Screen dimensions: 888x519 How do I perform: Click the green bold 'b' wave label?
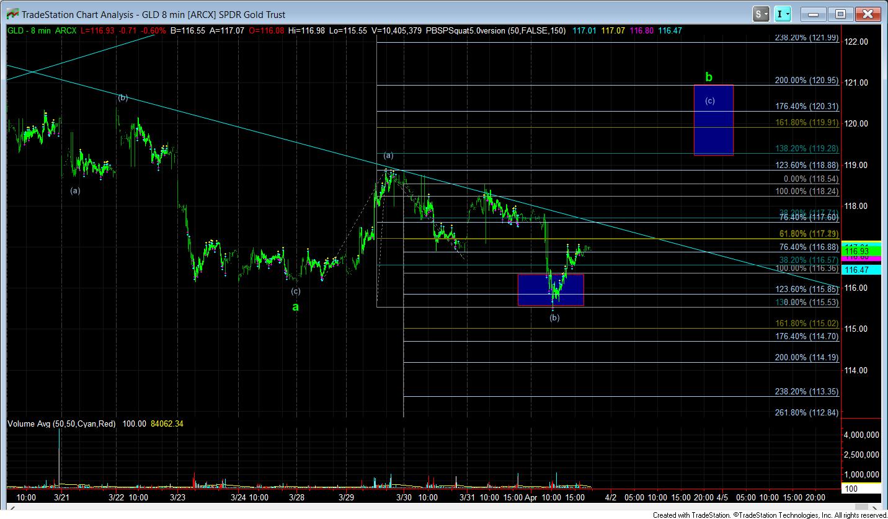point(709,78)
